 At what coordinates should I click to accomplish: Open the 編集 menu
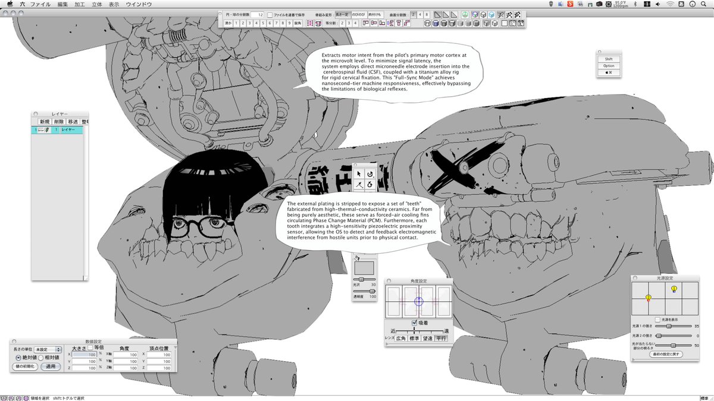coord(62,4)
